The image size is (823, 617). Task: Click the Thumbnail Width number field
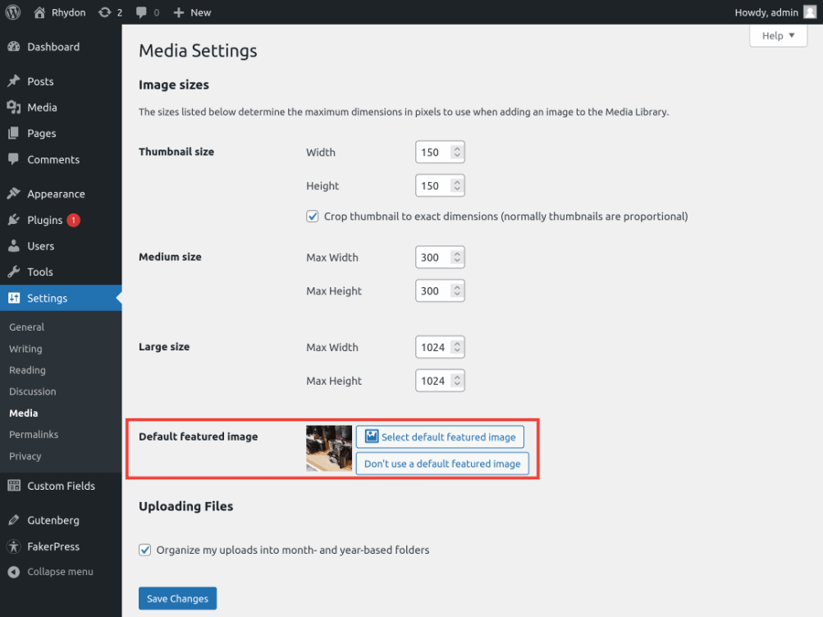[433, 153]
